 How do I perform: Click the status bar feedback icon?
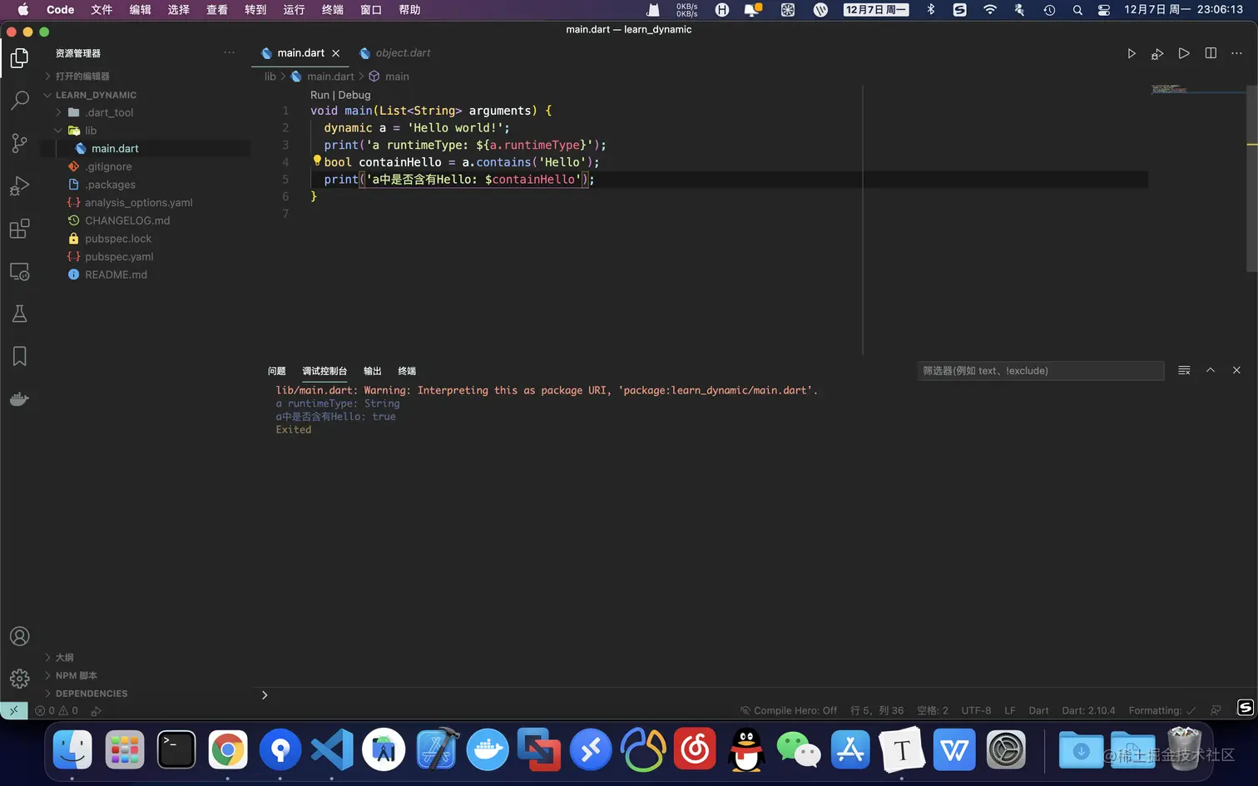(1216, 710)
